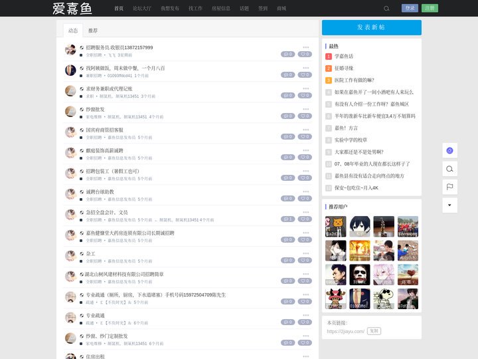Open the search icon in the top navigation bar
Screen dimensions: 478x359
coord(386,9)
